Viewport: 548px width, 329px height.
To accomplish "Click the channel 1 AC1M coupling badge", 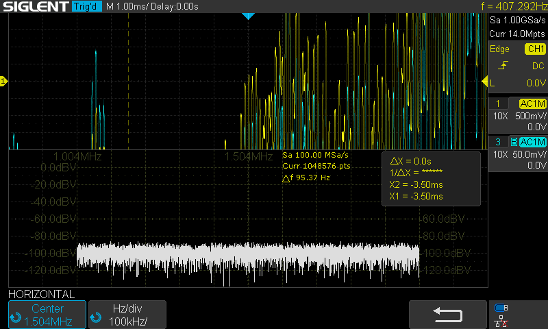I will pyautogui.click(x=533, y=103).
